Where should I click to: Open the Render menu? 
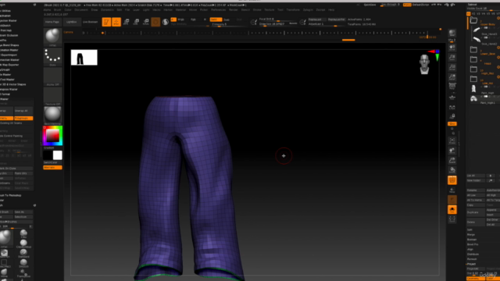[x=234, y=10]
